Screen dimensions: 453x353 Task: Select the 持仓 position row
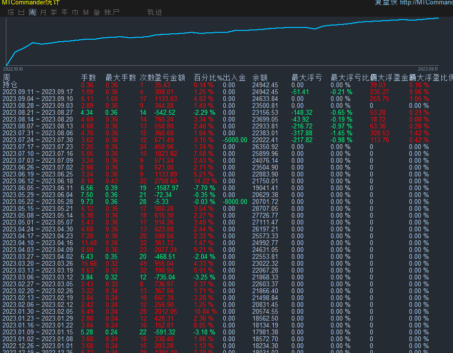pyautogui.click(x=10, y=84)
